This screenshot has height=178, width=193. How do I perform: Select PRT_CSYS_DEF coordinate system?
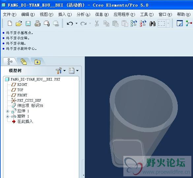(29, 100)
